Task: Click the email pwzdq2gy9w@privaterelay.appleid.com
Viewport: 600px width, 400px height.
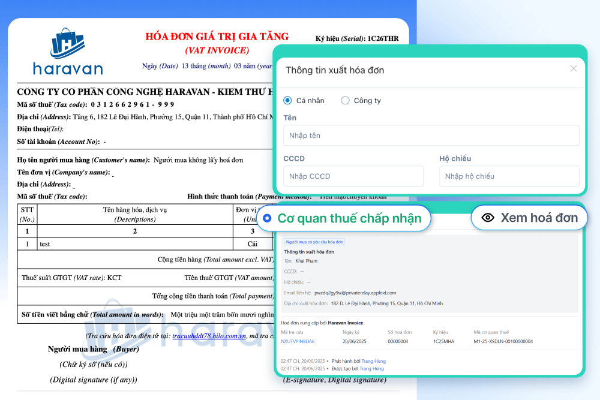Action: click(355, 293)
